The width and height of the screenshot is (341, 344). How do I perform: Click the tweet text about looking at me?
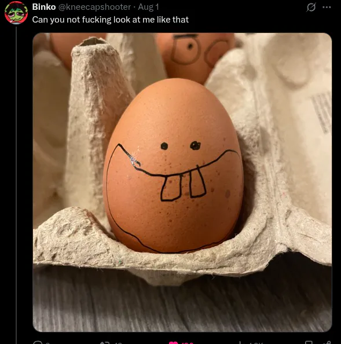pos(111,20)
